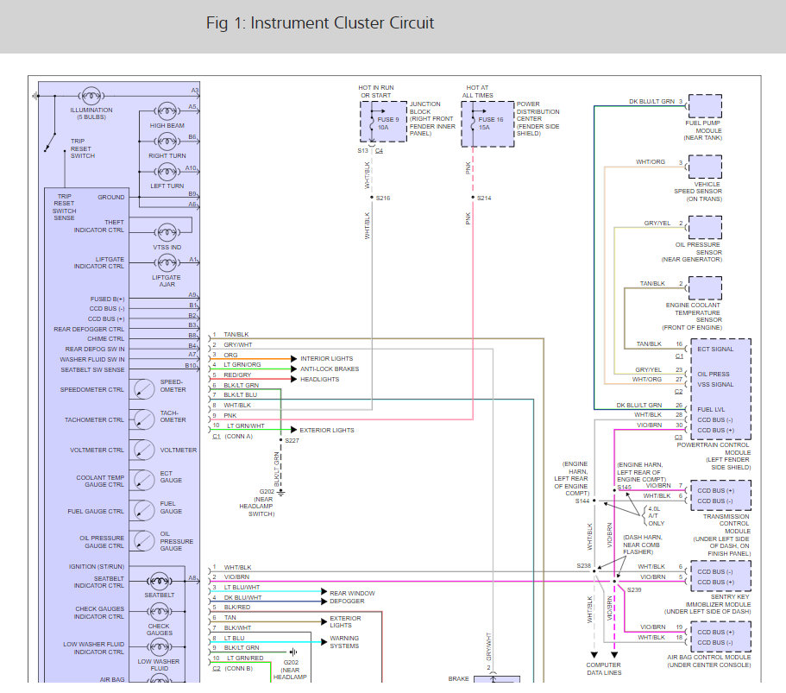Select the Fuel Pump Module box
This screenshot has height=693, width=786.
tap(704, 107)
